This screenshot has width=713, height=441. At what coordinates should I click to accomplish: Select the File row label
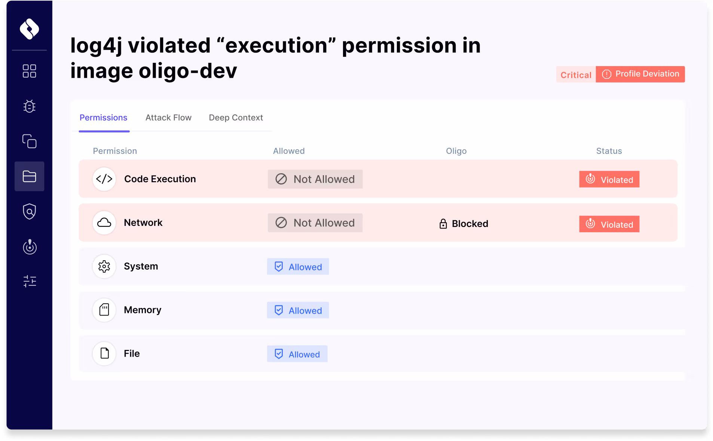coord(132,353)
